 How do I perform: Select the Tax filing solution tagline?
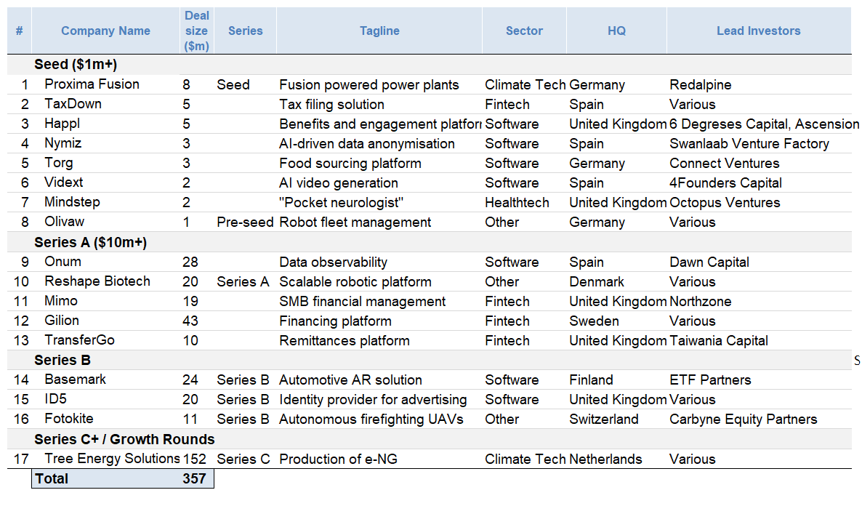point(331,105)
